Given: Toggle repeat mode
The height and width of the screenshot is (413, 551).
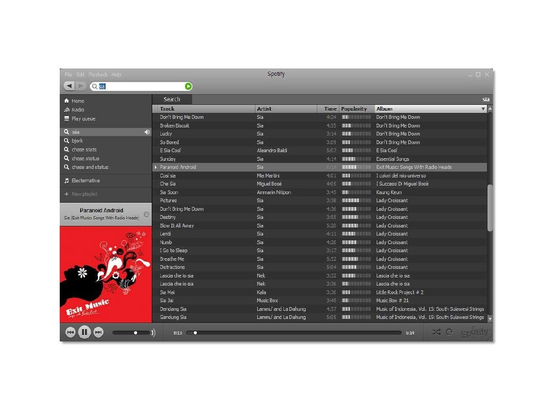Looking at the screenshot, I should click(x=449, y=332).
